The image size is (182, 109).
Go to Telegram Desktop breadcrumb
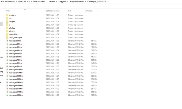click(77, 2)
